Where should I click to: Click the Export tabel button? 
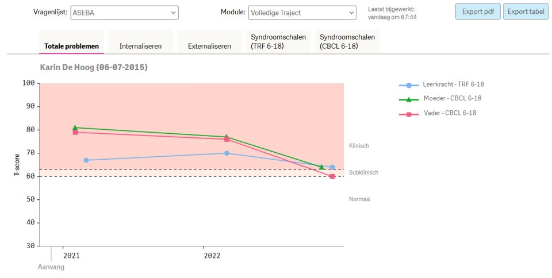click(x=526, y=11)
